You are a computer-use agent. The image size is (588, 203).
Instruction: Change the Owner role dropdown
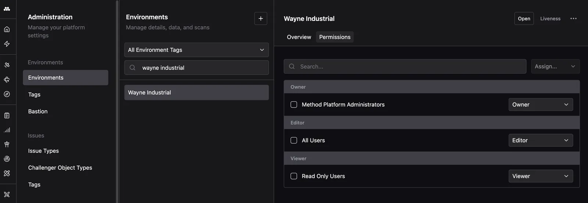pyautogui.click(x=541, y=105)
